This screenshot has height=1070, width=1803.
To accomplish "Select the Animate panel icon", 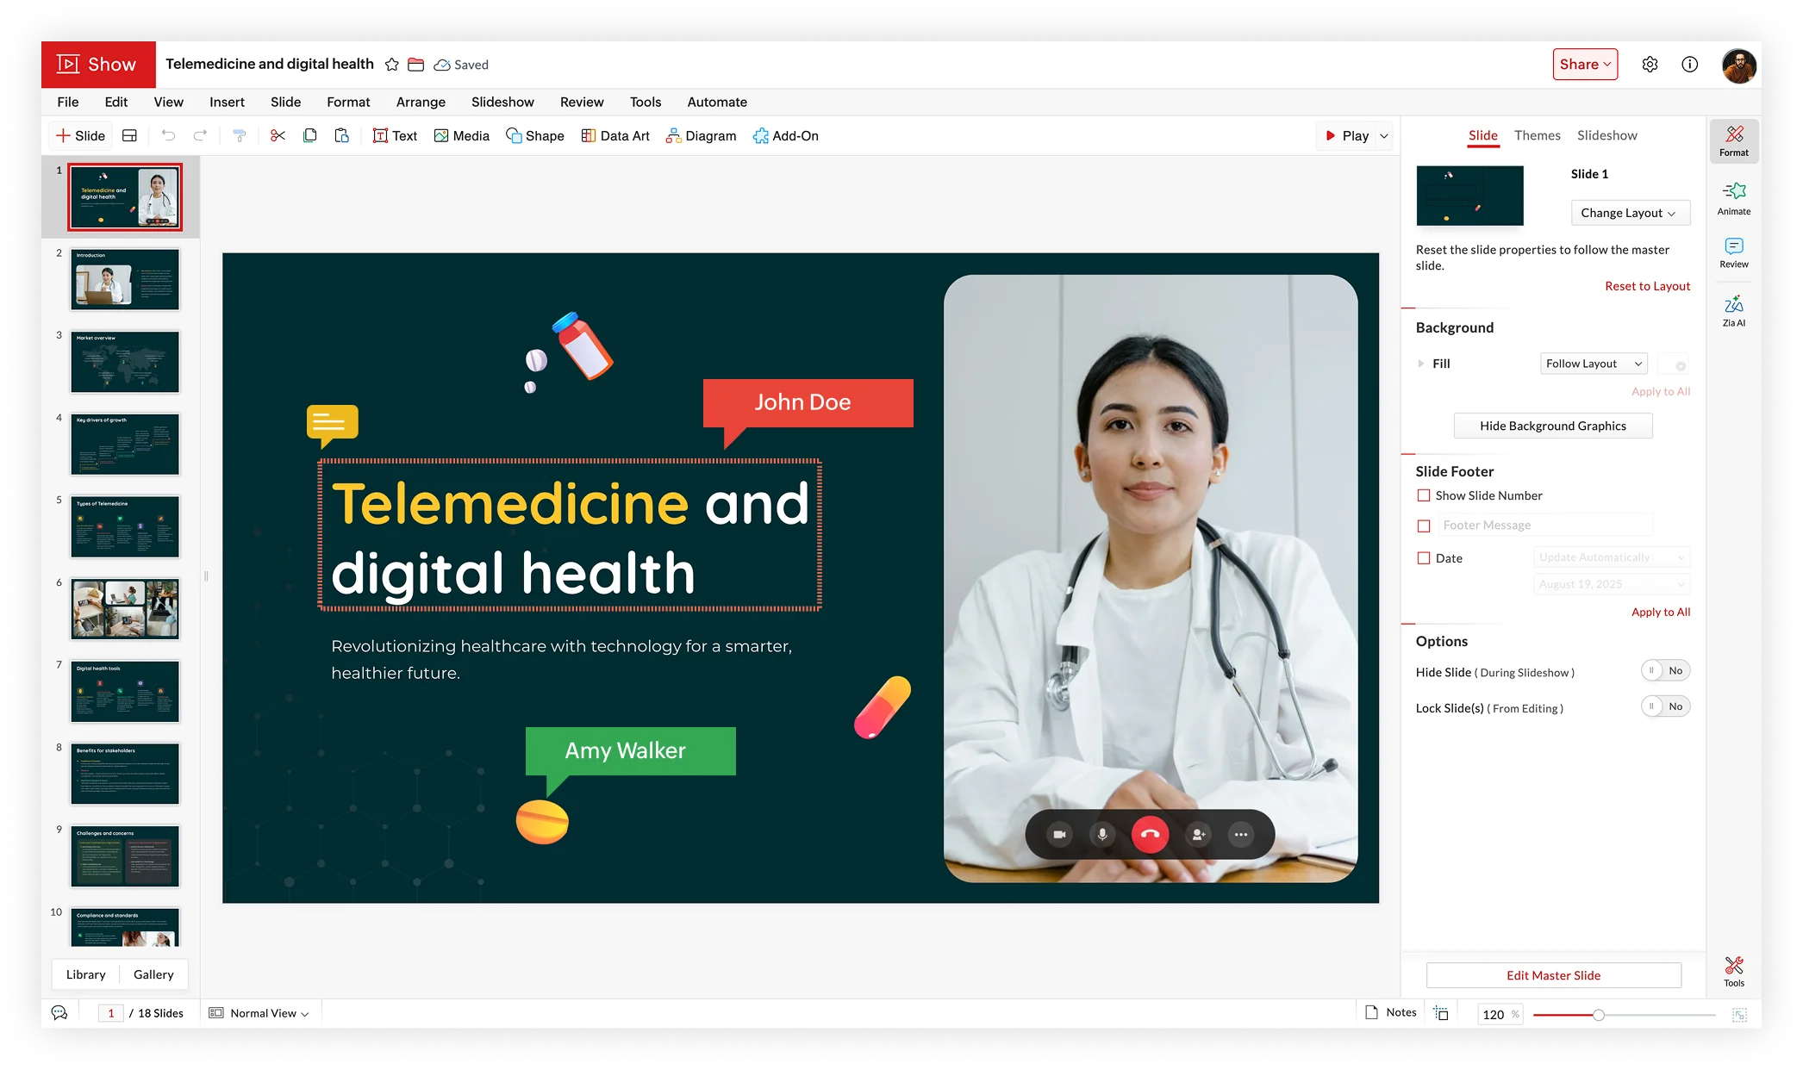I will [x=1734, y=196].
